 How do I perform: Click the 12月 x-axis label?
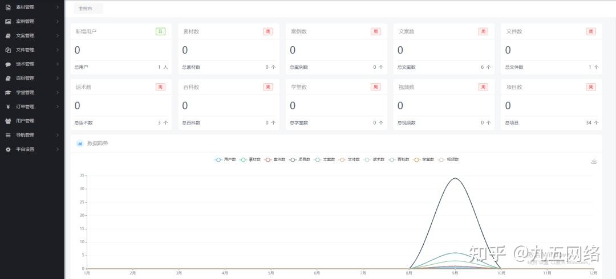(593, 272)
